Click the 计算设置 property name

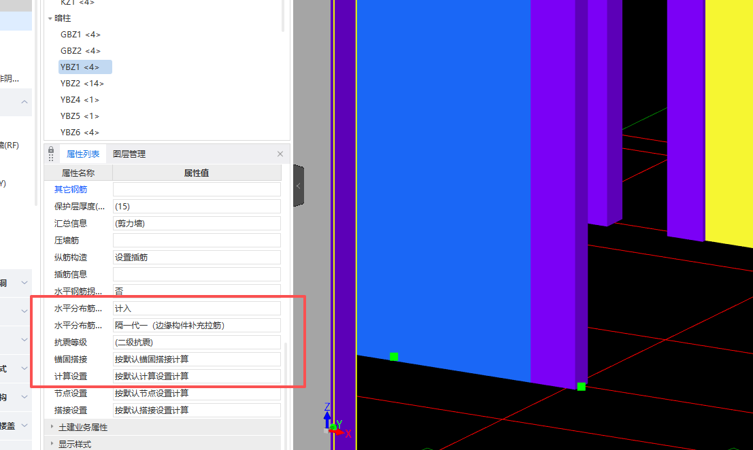pyautogui.click(x=71, y=377)
